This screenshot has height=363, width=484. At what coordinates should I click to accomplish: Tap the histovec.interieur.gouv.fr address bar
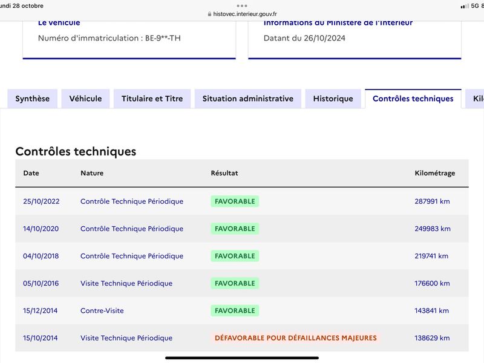242,14
